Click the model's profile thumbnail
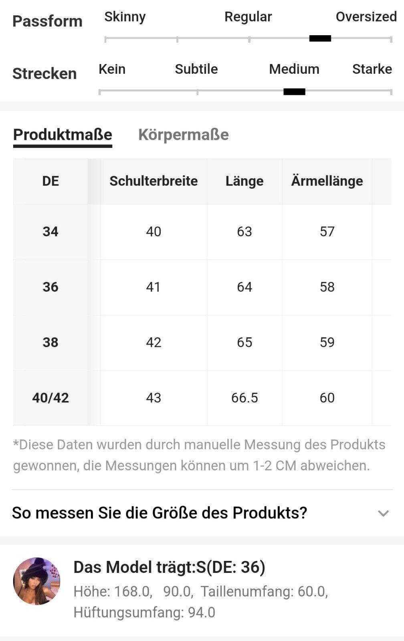The width and height of the screenshot is (404, 641). 36,581
